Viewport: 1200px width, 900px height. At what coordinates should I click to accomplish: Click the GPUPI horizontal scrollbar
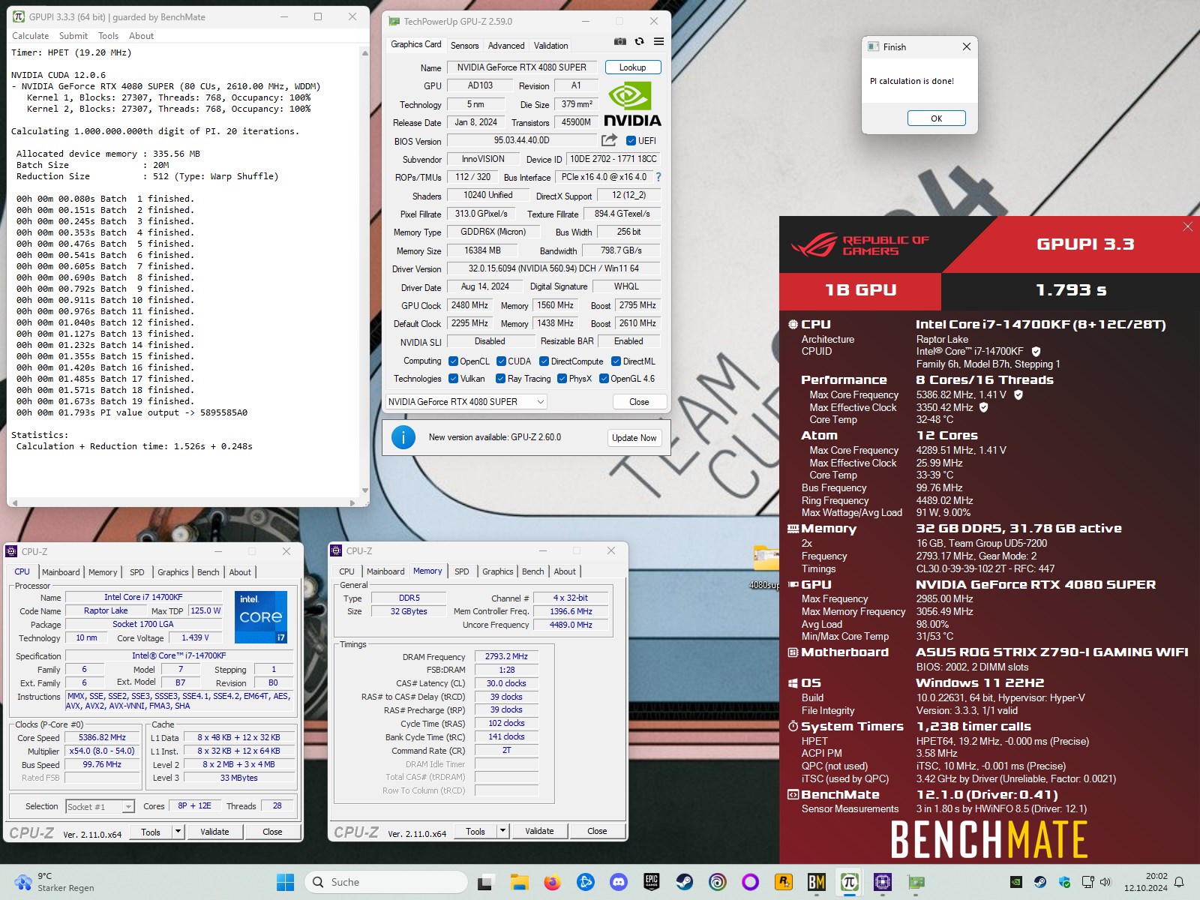(184, 502)
